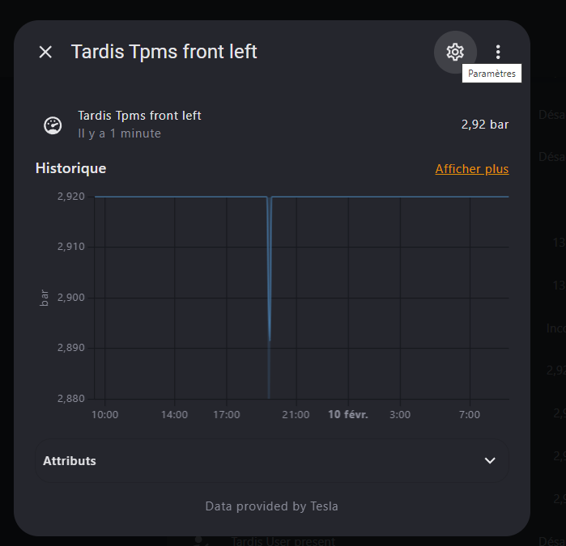Close the Tardis Tpms front left dialog
The height and width of the screenshot is (546, 566).
tap(45, 52)
